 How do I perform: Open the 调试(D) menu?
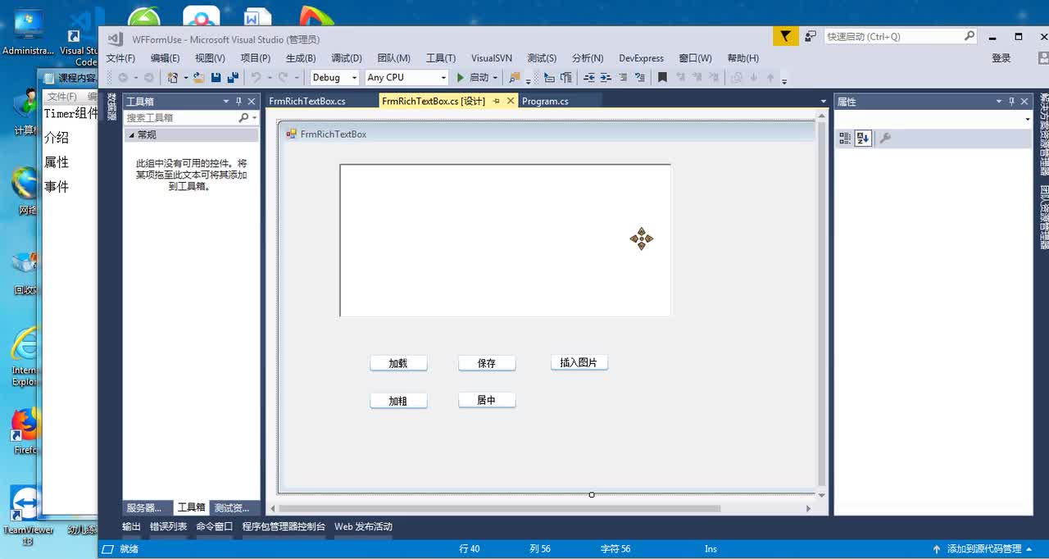tap(347, 58)
